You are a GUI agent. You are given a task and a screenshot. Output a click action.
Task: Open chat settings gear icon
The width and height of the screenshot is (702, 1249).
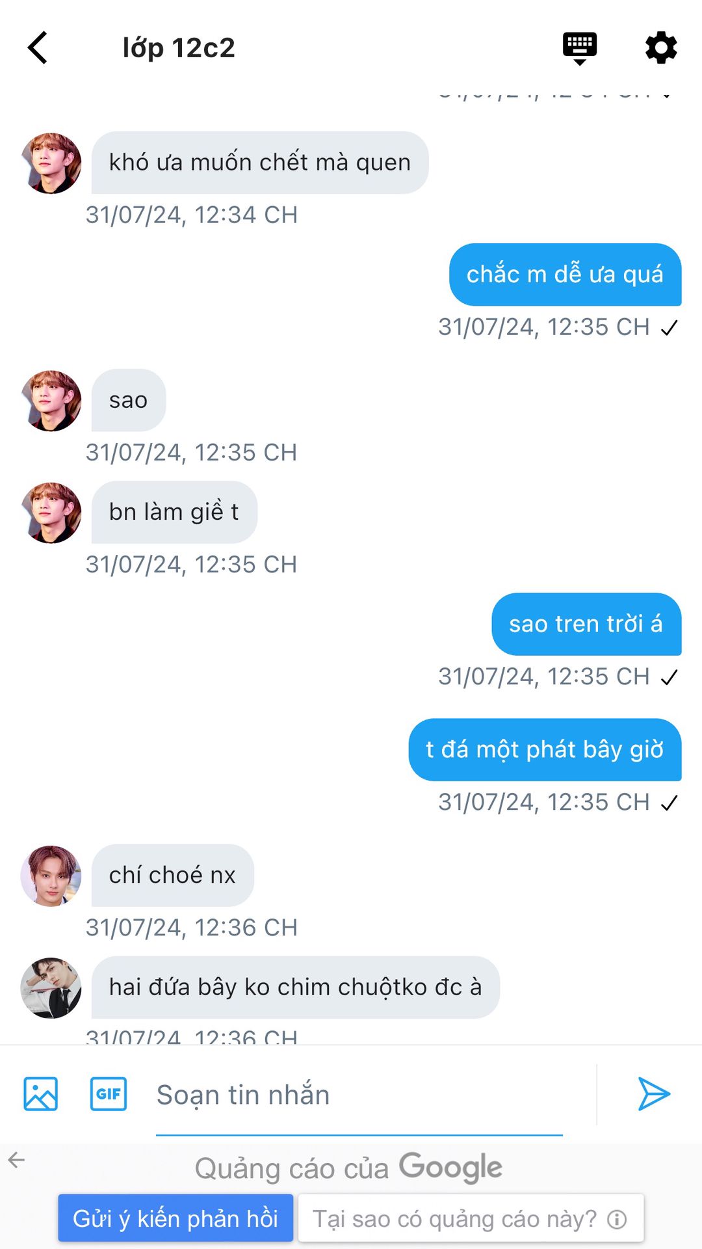click(x=661, y=48)
